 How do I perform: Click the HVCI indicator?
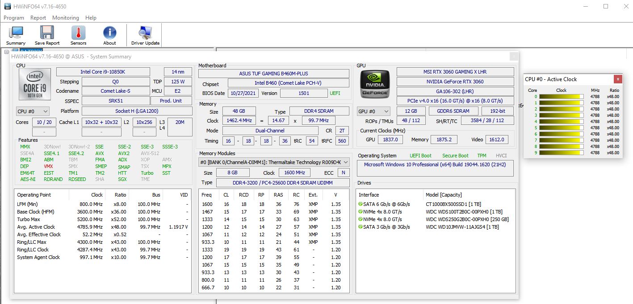501,156
